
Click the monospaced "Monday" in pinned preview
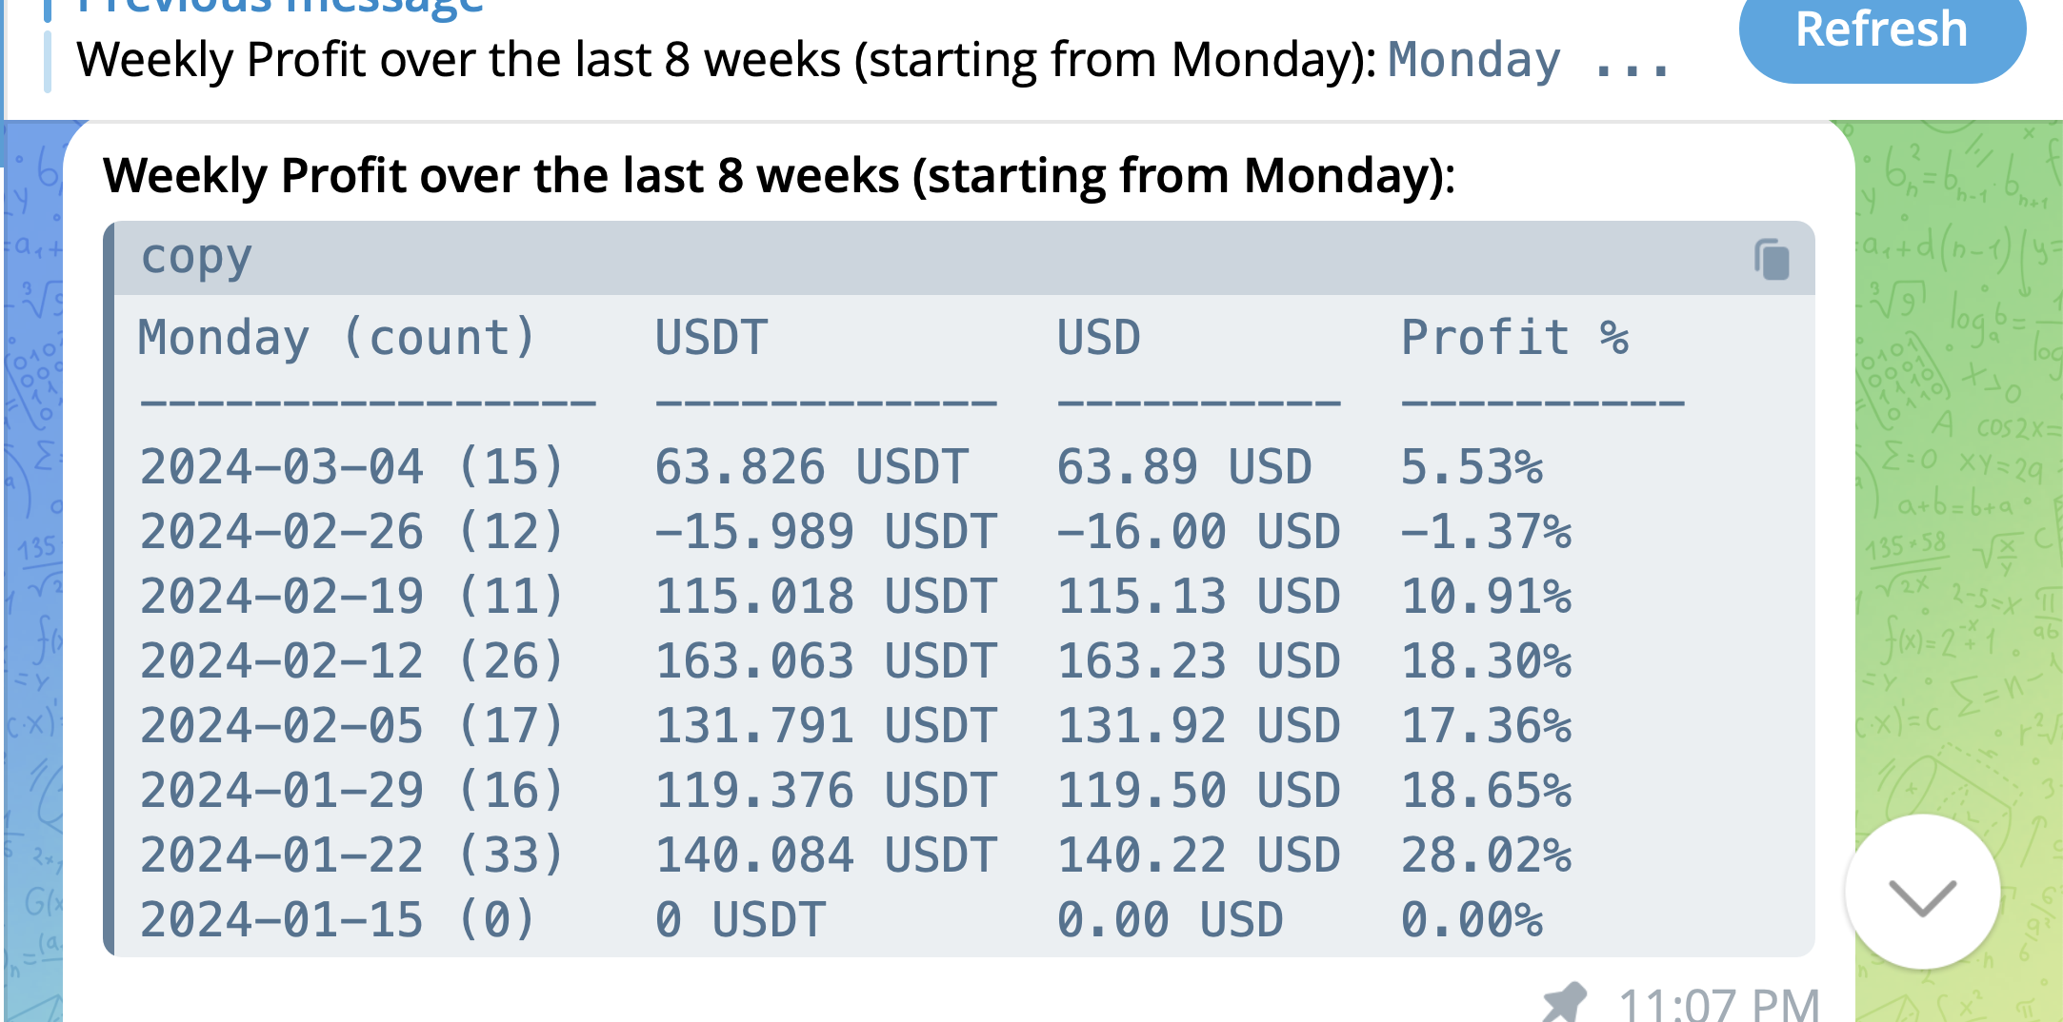[1473, 60]
